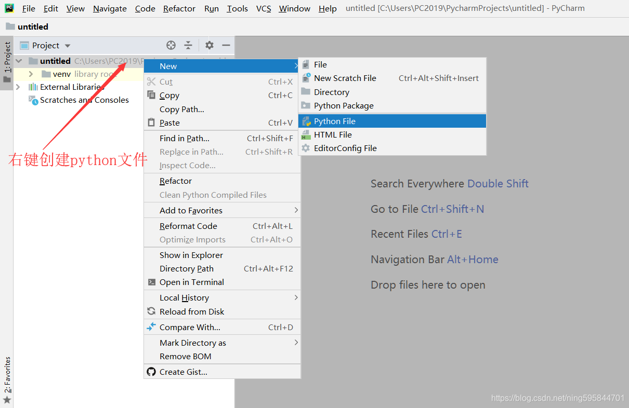Open the Refactor menu

point(179,8)
